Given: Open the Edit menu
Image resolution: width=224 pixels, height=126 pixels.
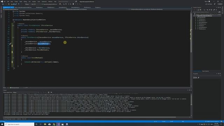Looking at the screenshot, I should click(x=8, y=1).
